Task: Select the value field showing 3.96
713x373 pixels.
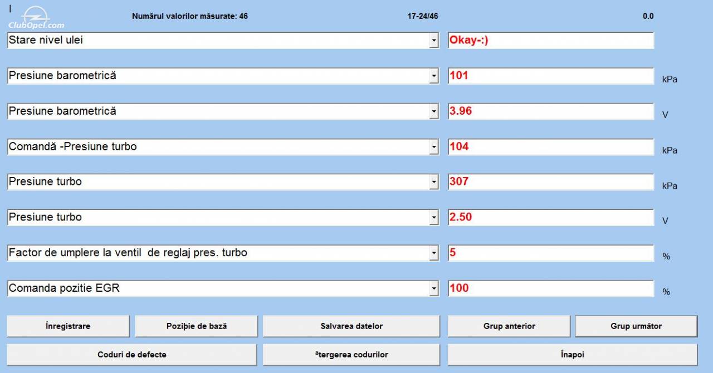Action: click(x=551, y=112)
